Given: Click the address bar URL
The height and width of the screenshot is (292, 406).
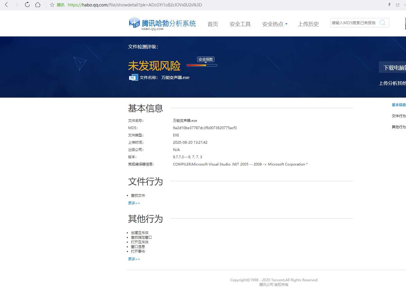Looking at the screenshot, I should (x=135, y=5).
